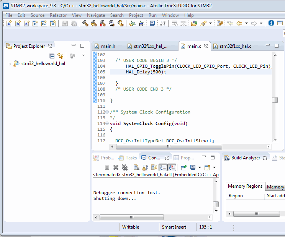Image resolution: width=285 pixels, height=237 pixels.
Task: Click the 105 : 1 cursor position
Action: [206, 227]
